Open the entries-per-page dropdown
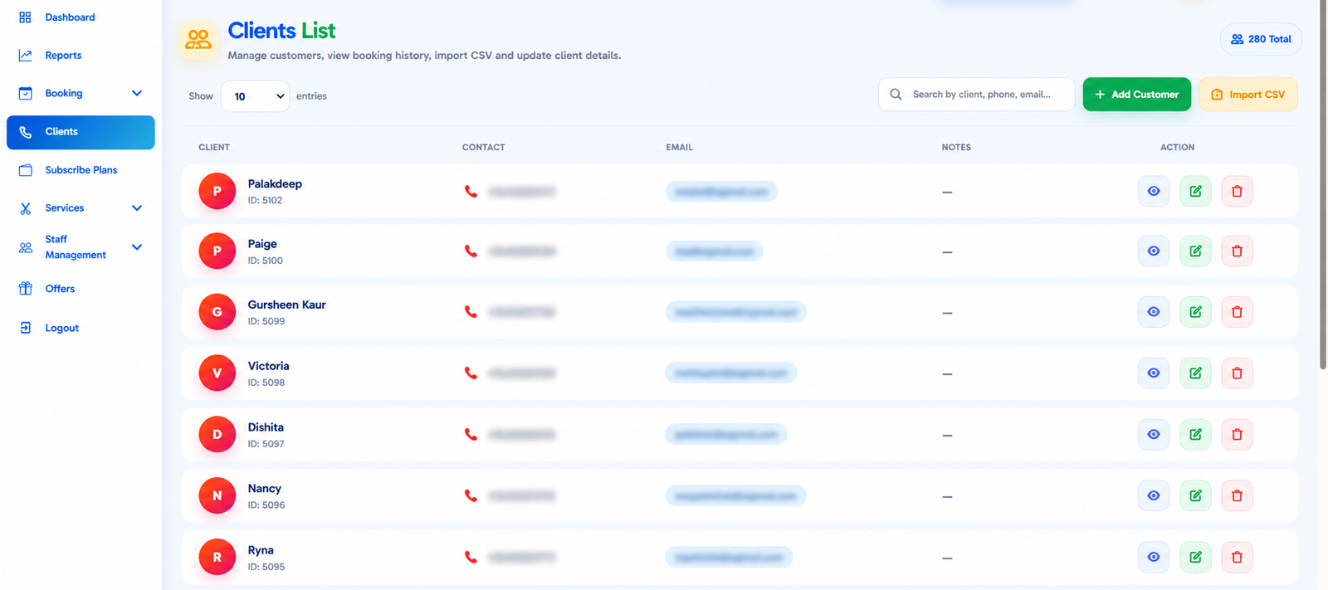Screen dimensions: 1328x590 coord(255,96)
